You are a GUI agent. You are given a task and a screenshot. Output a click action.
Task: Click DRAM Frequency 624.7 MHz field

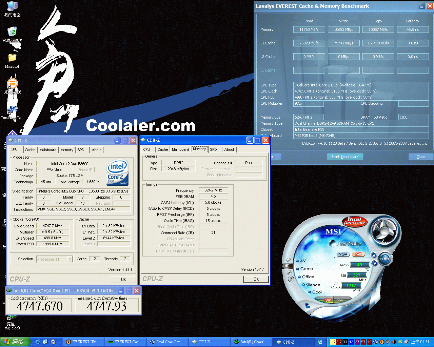[213, 190]
